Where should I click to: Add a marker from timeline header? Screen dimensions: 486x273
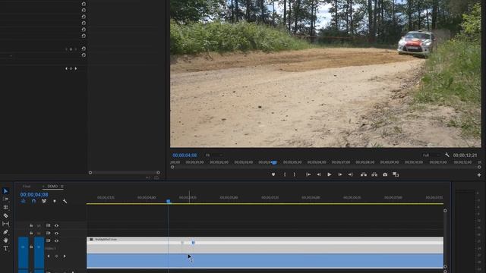click(x=55, y=201)
